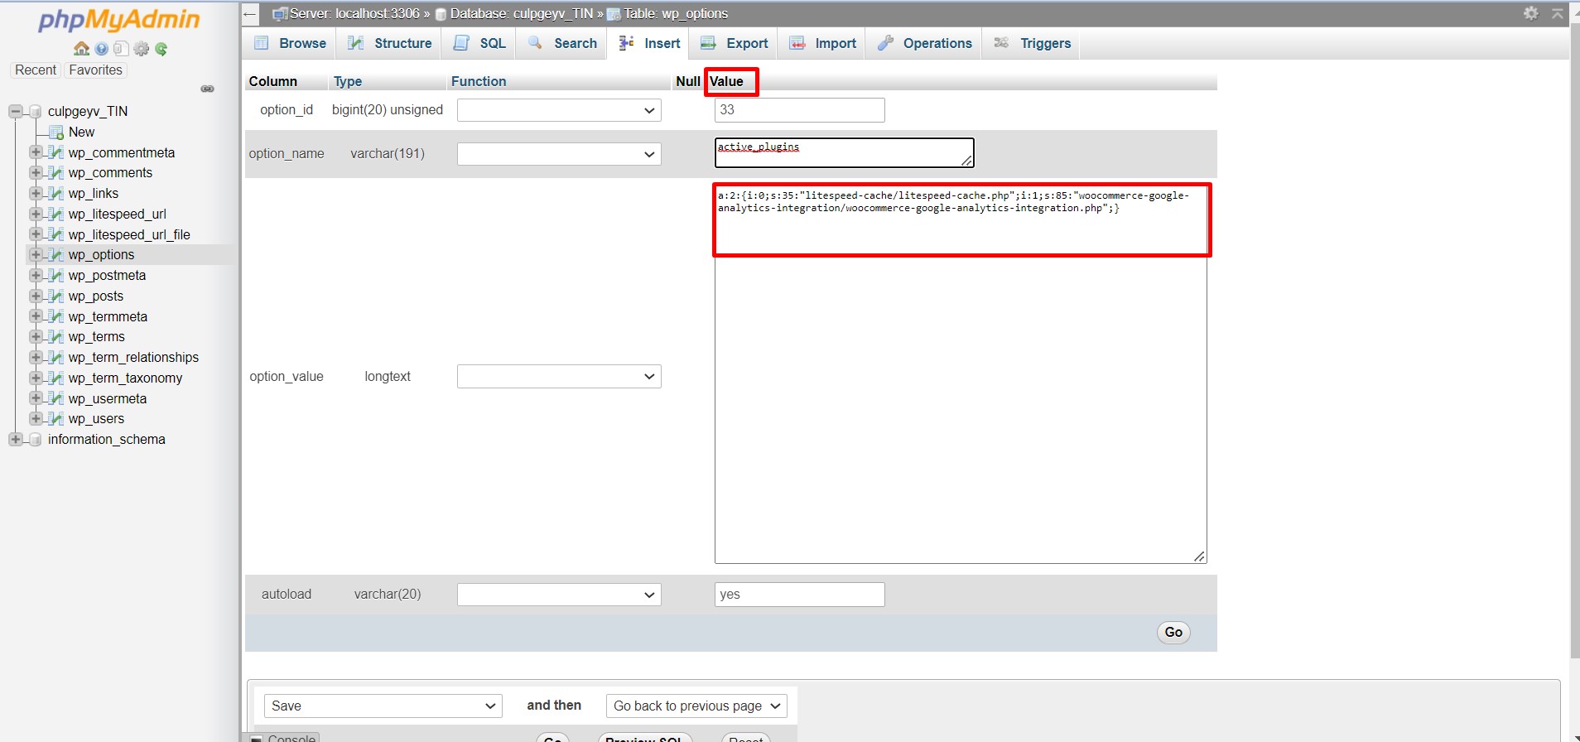Collapse the culpgeyv_TIN database tree
1580x742 pixels.
[x=16, y=111]
